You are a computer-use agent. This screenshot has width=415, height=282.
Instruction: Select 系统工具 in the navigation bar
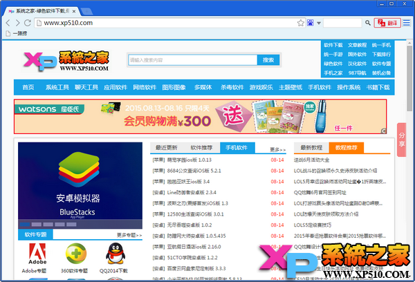[x=57, y=87]
